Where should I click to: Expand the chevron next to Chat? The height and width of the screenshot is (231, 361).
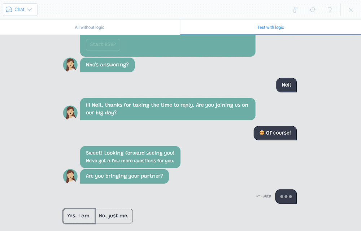[29, 10]
